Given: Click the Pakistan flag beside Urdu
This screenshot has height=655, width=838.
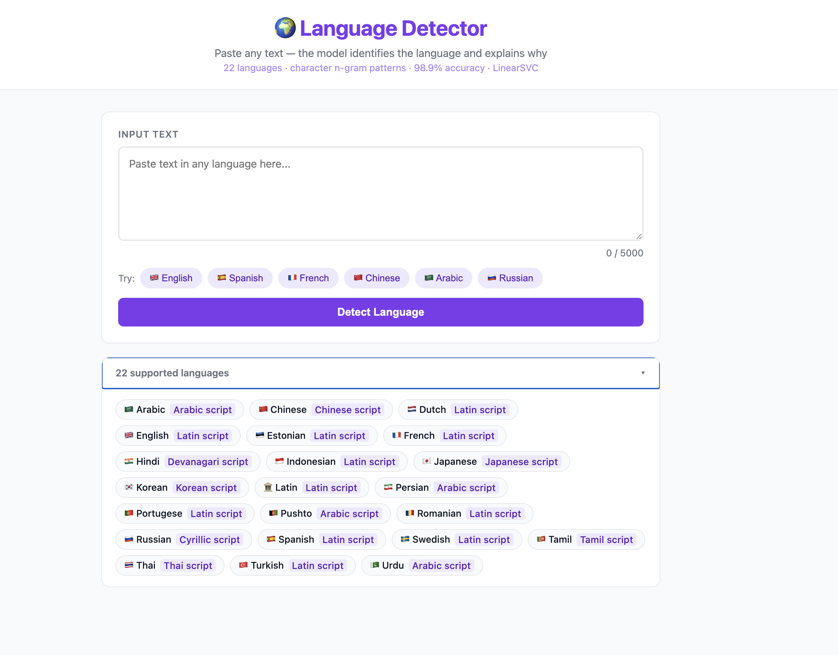Looking at the screenshot, I should 375,565.
